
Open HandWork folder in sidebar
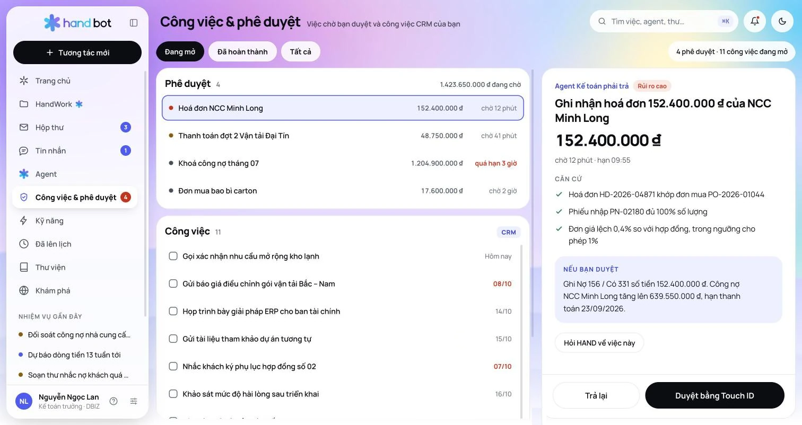click(75, 104)
